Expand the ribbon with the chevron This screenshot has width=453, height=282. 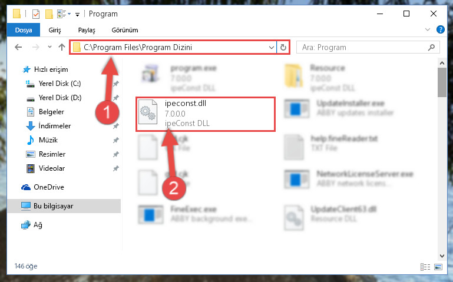[428, 29]
